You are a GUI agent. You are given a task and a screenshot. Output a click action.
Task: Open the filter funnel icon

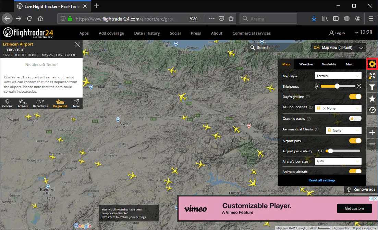[372, 87]
